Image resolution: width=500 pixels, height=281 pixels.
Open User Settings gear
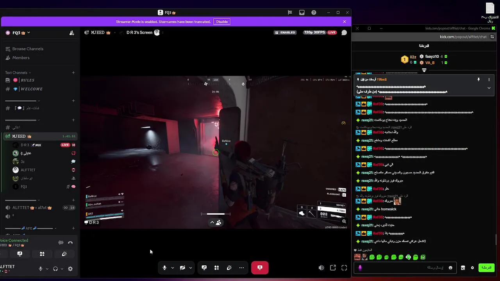coord(70,269)
